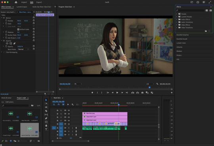The image size is (214, 146).
Task: Toggle the Uniform Scale checkbox
Action: (18, 29)
